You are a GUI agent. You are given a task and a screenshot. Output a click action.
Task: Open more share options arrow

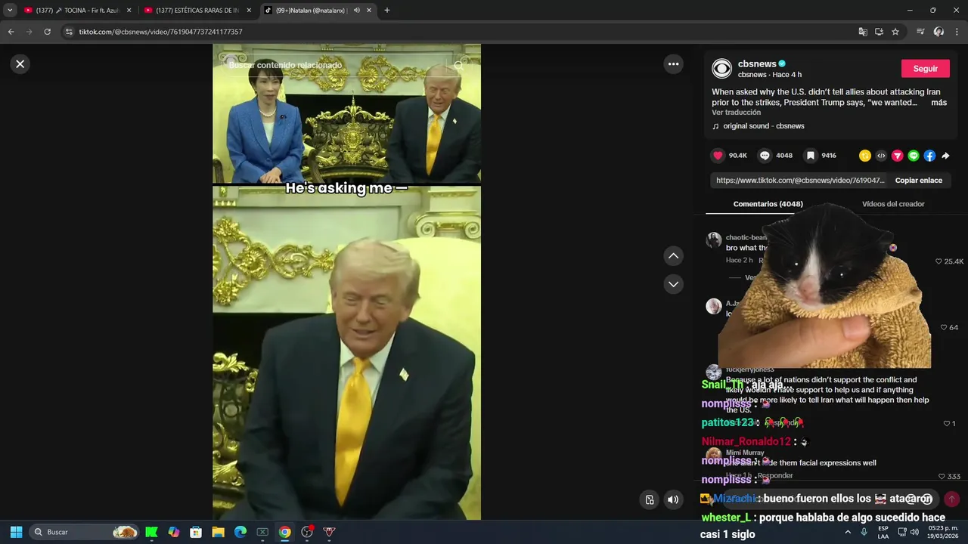[x=945, y=156]
